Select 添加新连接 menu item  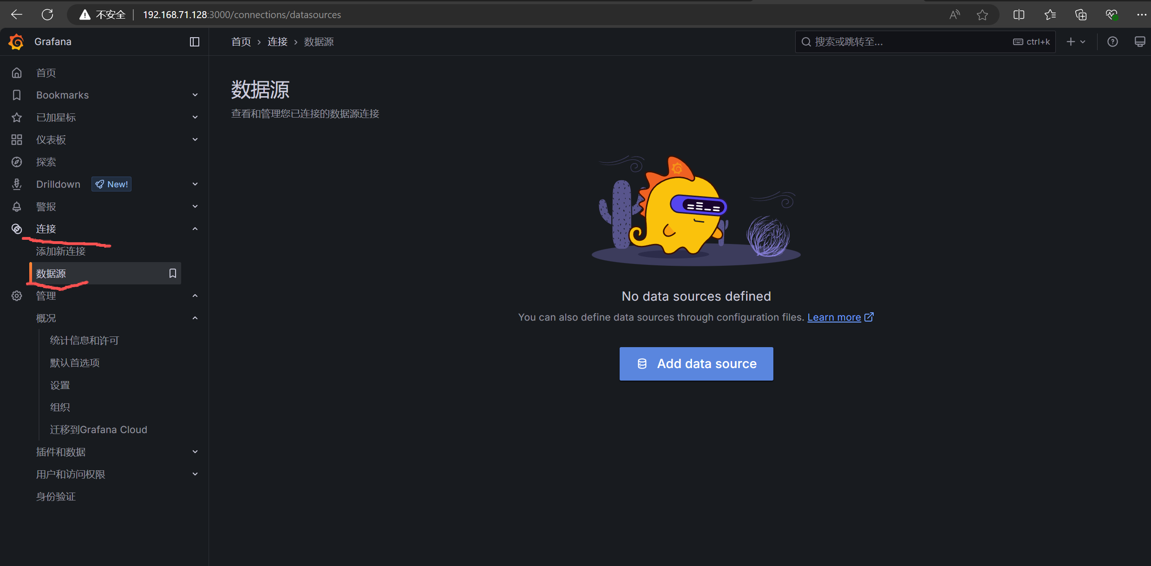click(x=61, y=251)
